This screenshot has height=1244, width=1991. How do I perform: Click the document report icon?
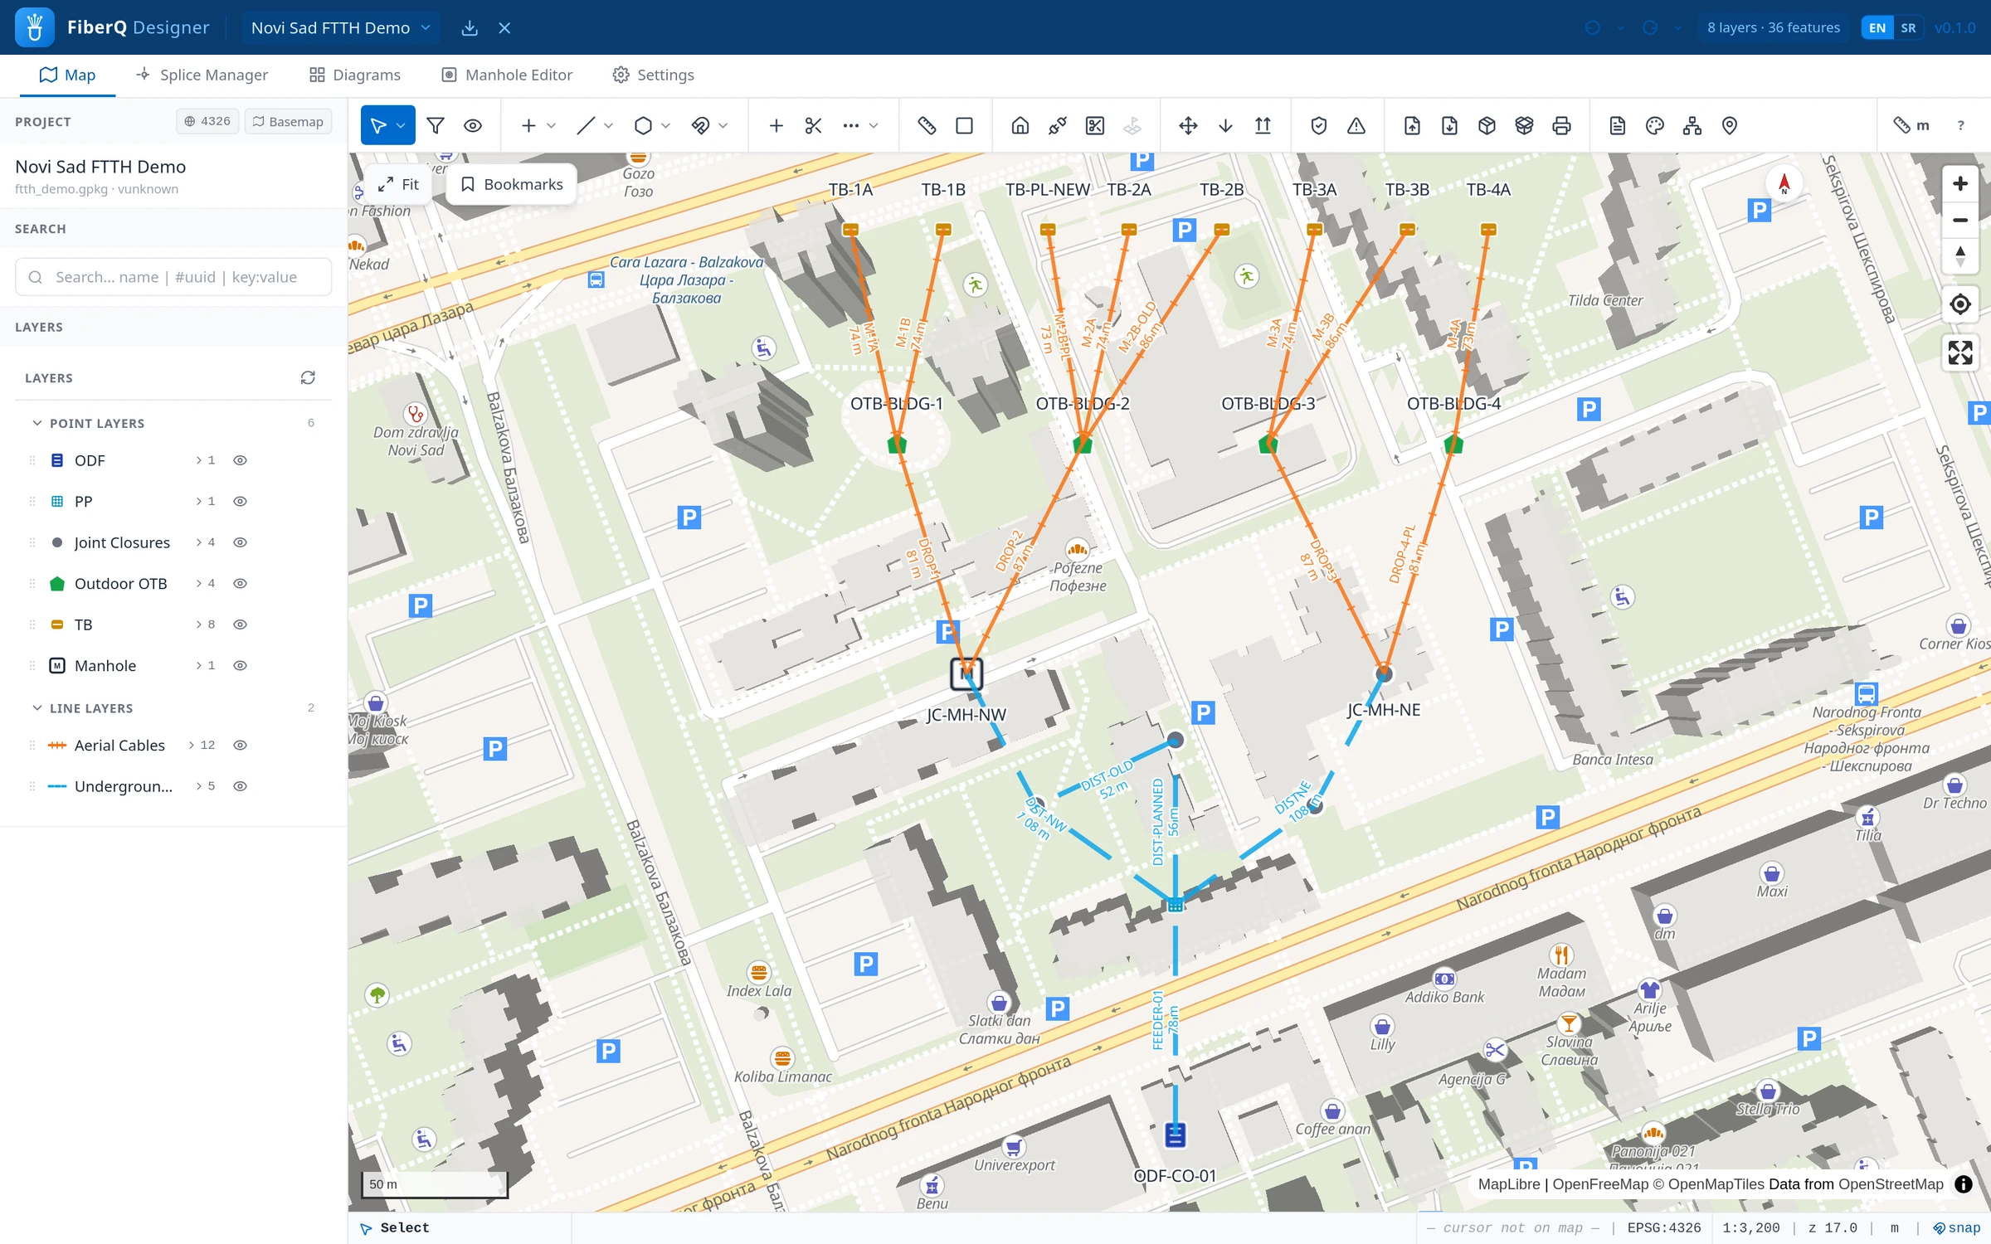[1618, 125]
